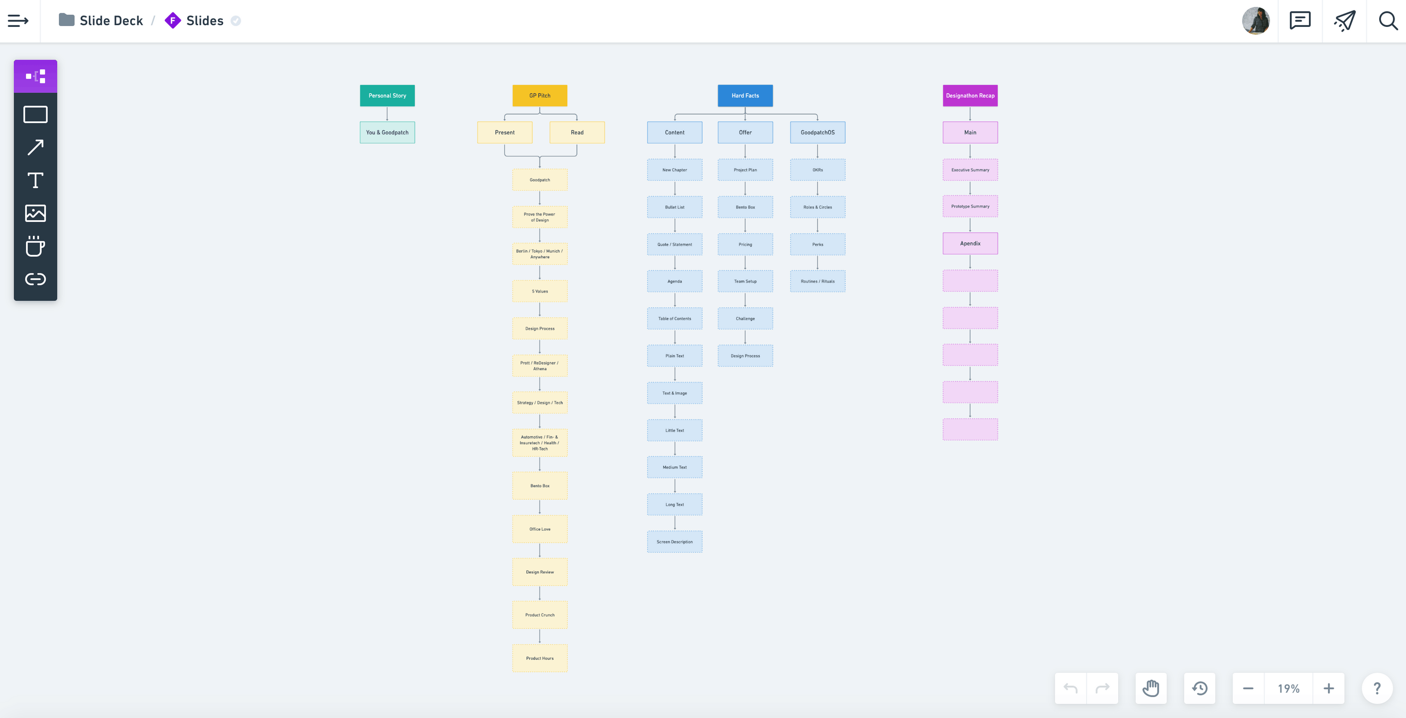Select the arrow connector tool
The height and width of the screenshot is (718, 1406).
pyautogui.click(x=35, y=147)
